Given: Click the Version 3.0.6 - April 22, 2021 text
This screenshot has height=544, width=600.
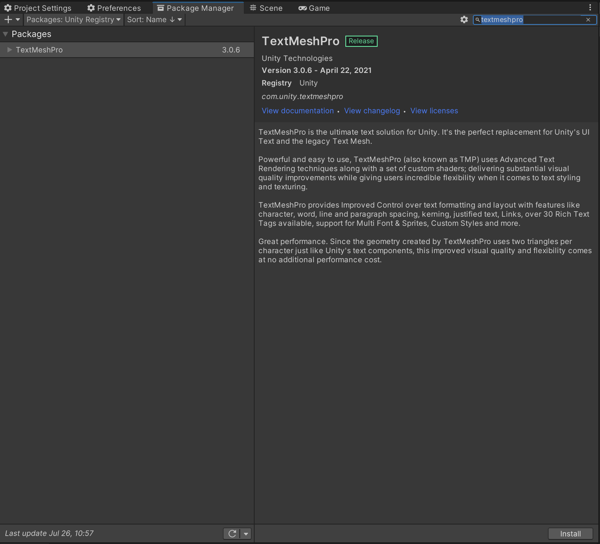Looking at the screenshot, I should pos(316,70).
